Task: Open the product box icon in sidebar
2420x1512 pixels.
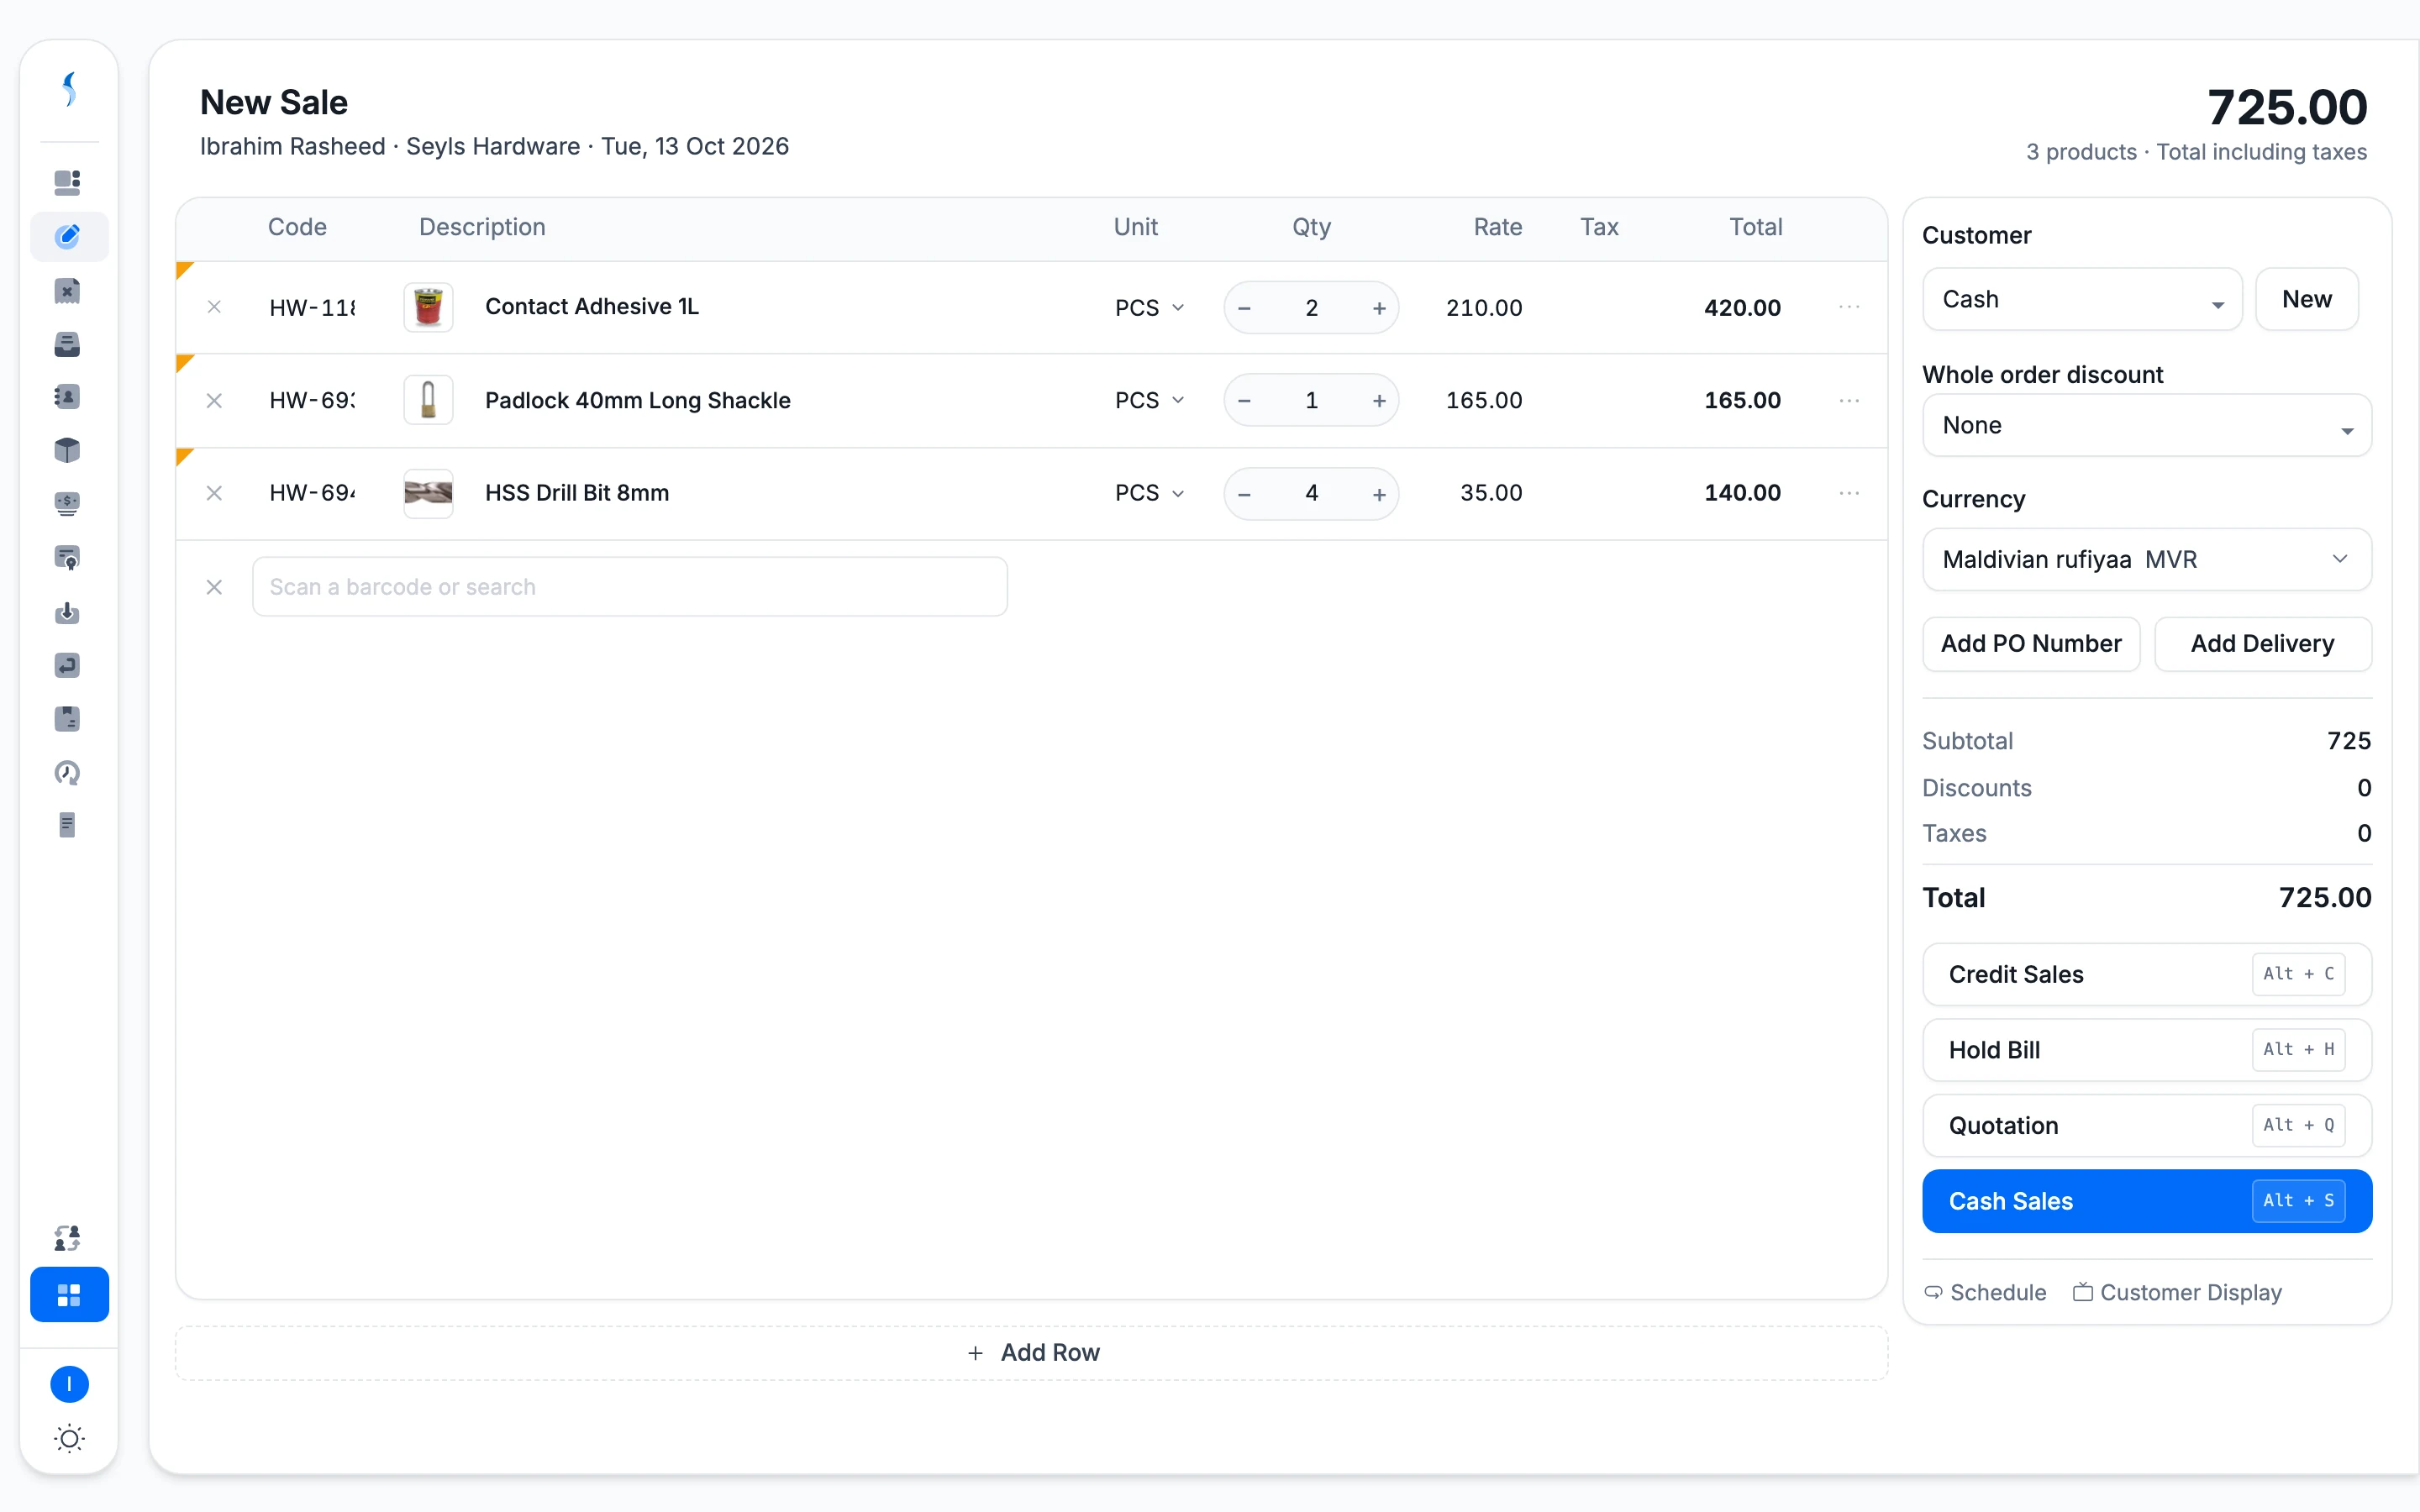Action: [x=67, y=450]
